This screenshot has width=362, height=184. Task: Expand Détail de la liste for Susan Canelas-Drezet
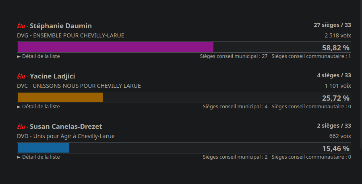click(39, 157)
